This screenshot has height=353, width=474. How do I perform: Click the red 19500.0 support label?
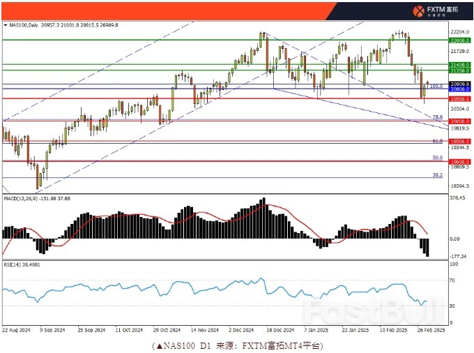(459, 141)
